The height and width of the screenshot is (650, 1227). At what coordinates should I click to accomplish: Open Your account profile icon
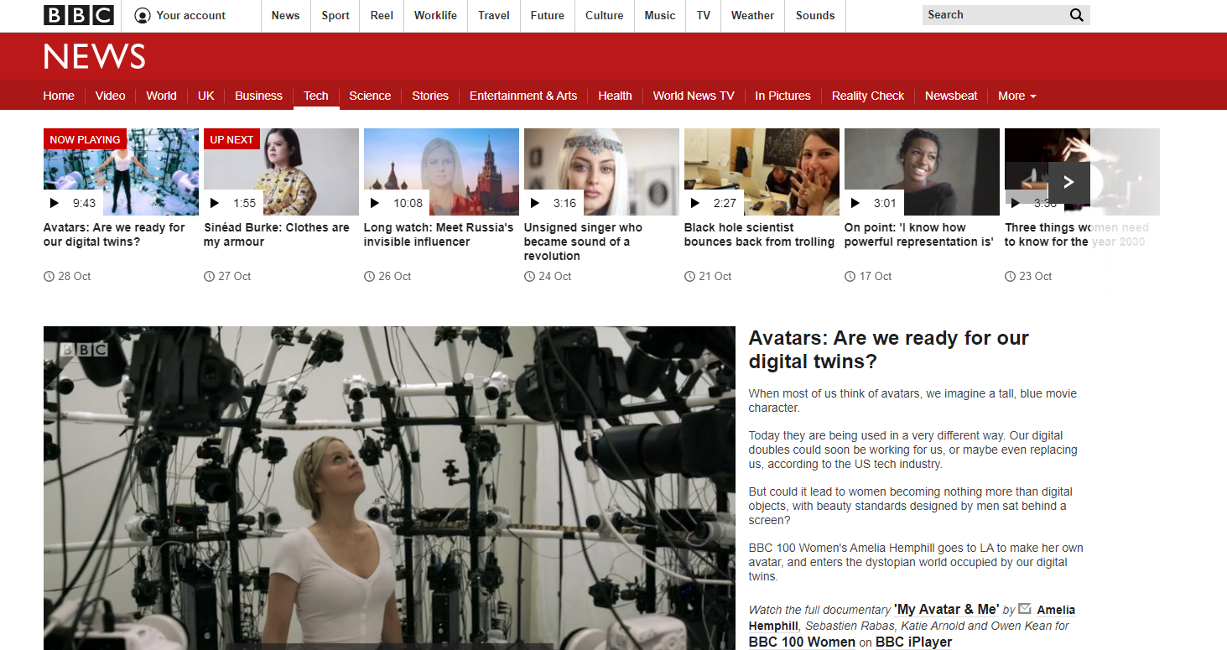click(143, 15)
